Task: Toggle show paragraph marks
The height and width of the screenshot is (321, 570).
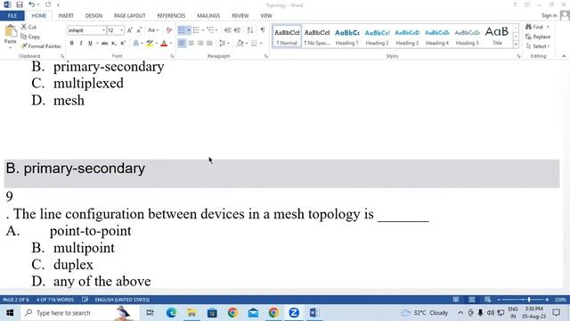Action: pyautogui.click(x=263, y=30)
